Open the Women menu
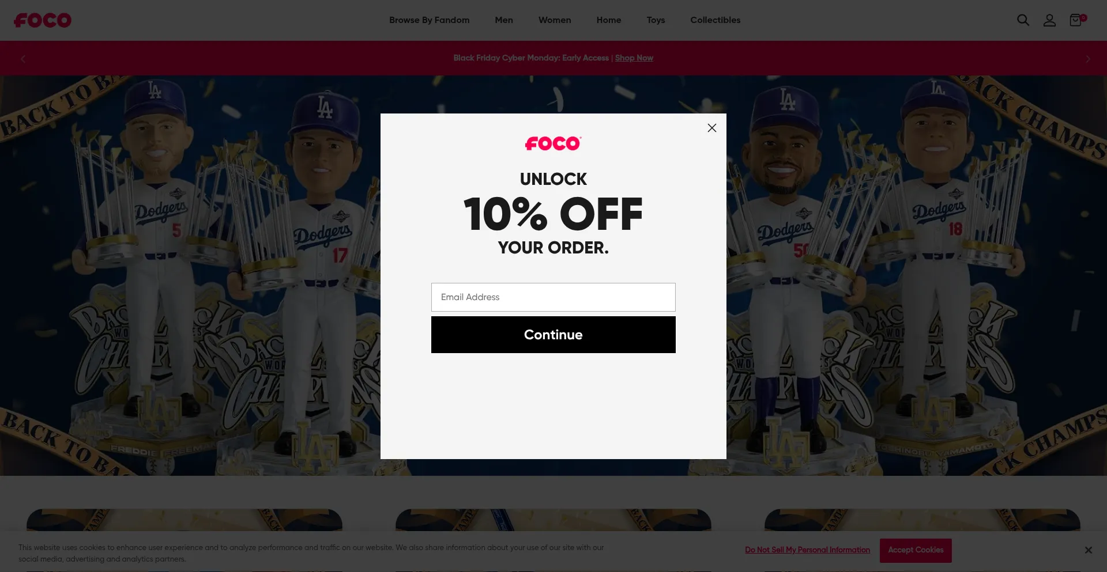The image size is (1107, 572). (555, 20)
